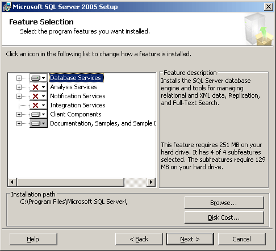Click the setup icon in the title bar
The height and width of the screenshot is (251, 276).
tap(7, 7)
